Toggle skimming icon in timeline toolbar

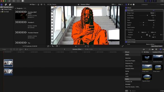pos(144,49)
